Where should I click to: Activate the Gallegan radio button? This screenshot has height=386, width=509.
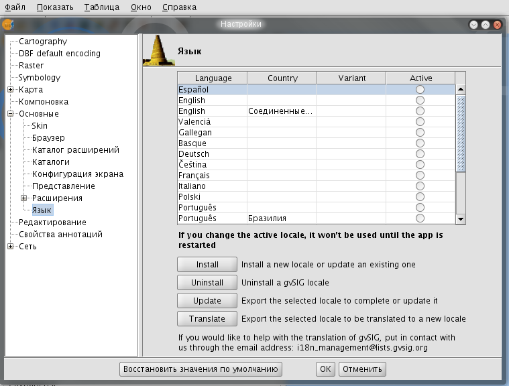[x=420, y=132]
